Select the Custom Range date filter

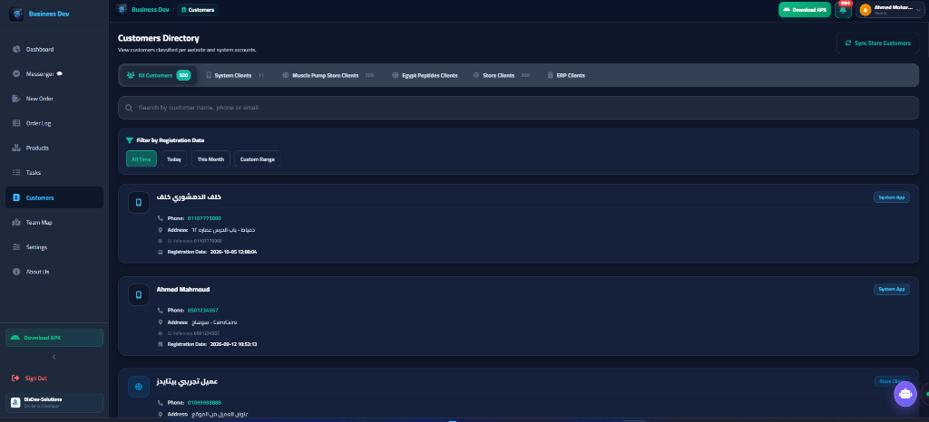pyautogui.click(x=257, y=159)
